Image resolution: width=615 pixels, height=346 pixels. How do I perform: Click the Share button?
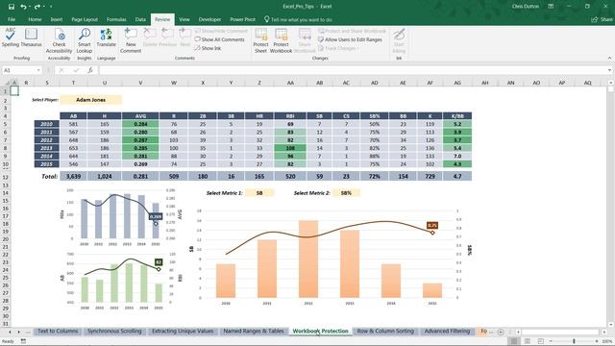(603, 19)
